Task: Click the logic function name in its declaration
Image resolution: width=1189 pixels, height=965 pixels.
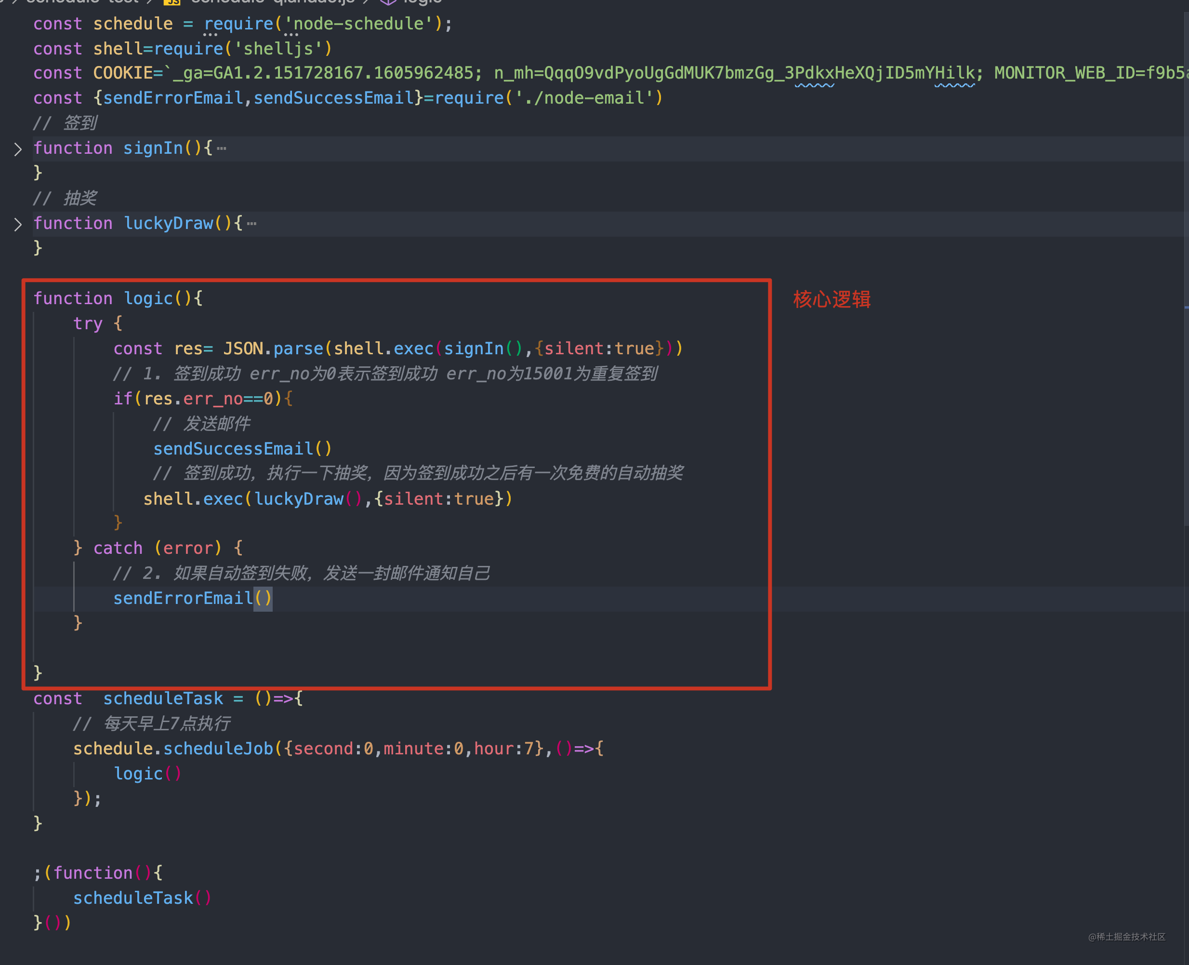Action: (x=148, y=298)
